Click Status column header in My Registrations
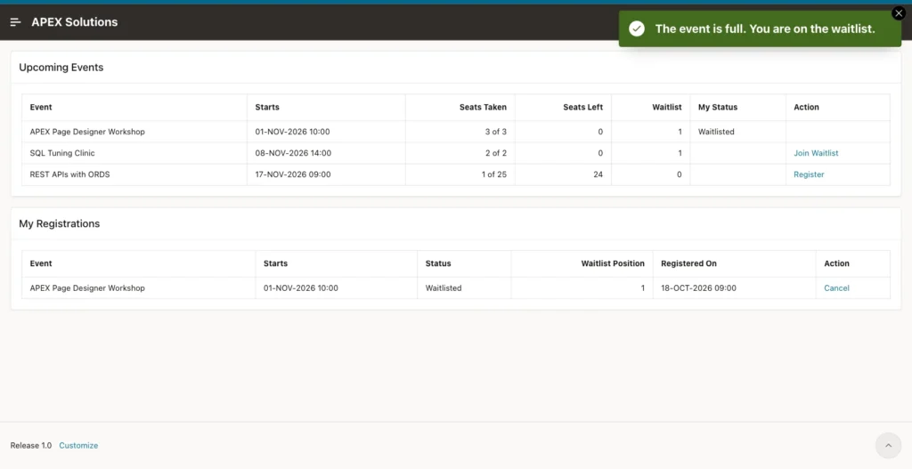Image resolution: width=912 pixels, height=469 pixels. click(438, 263)
